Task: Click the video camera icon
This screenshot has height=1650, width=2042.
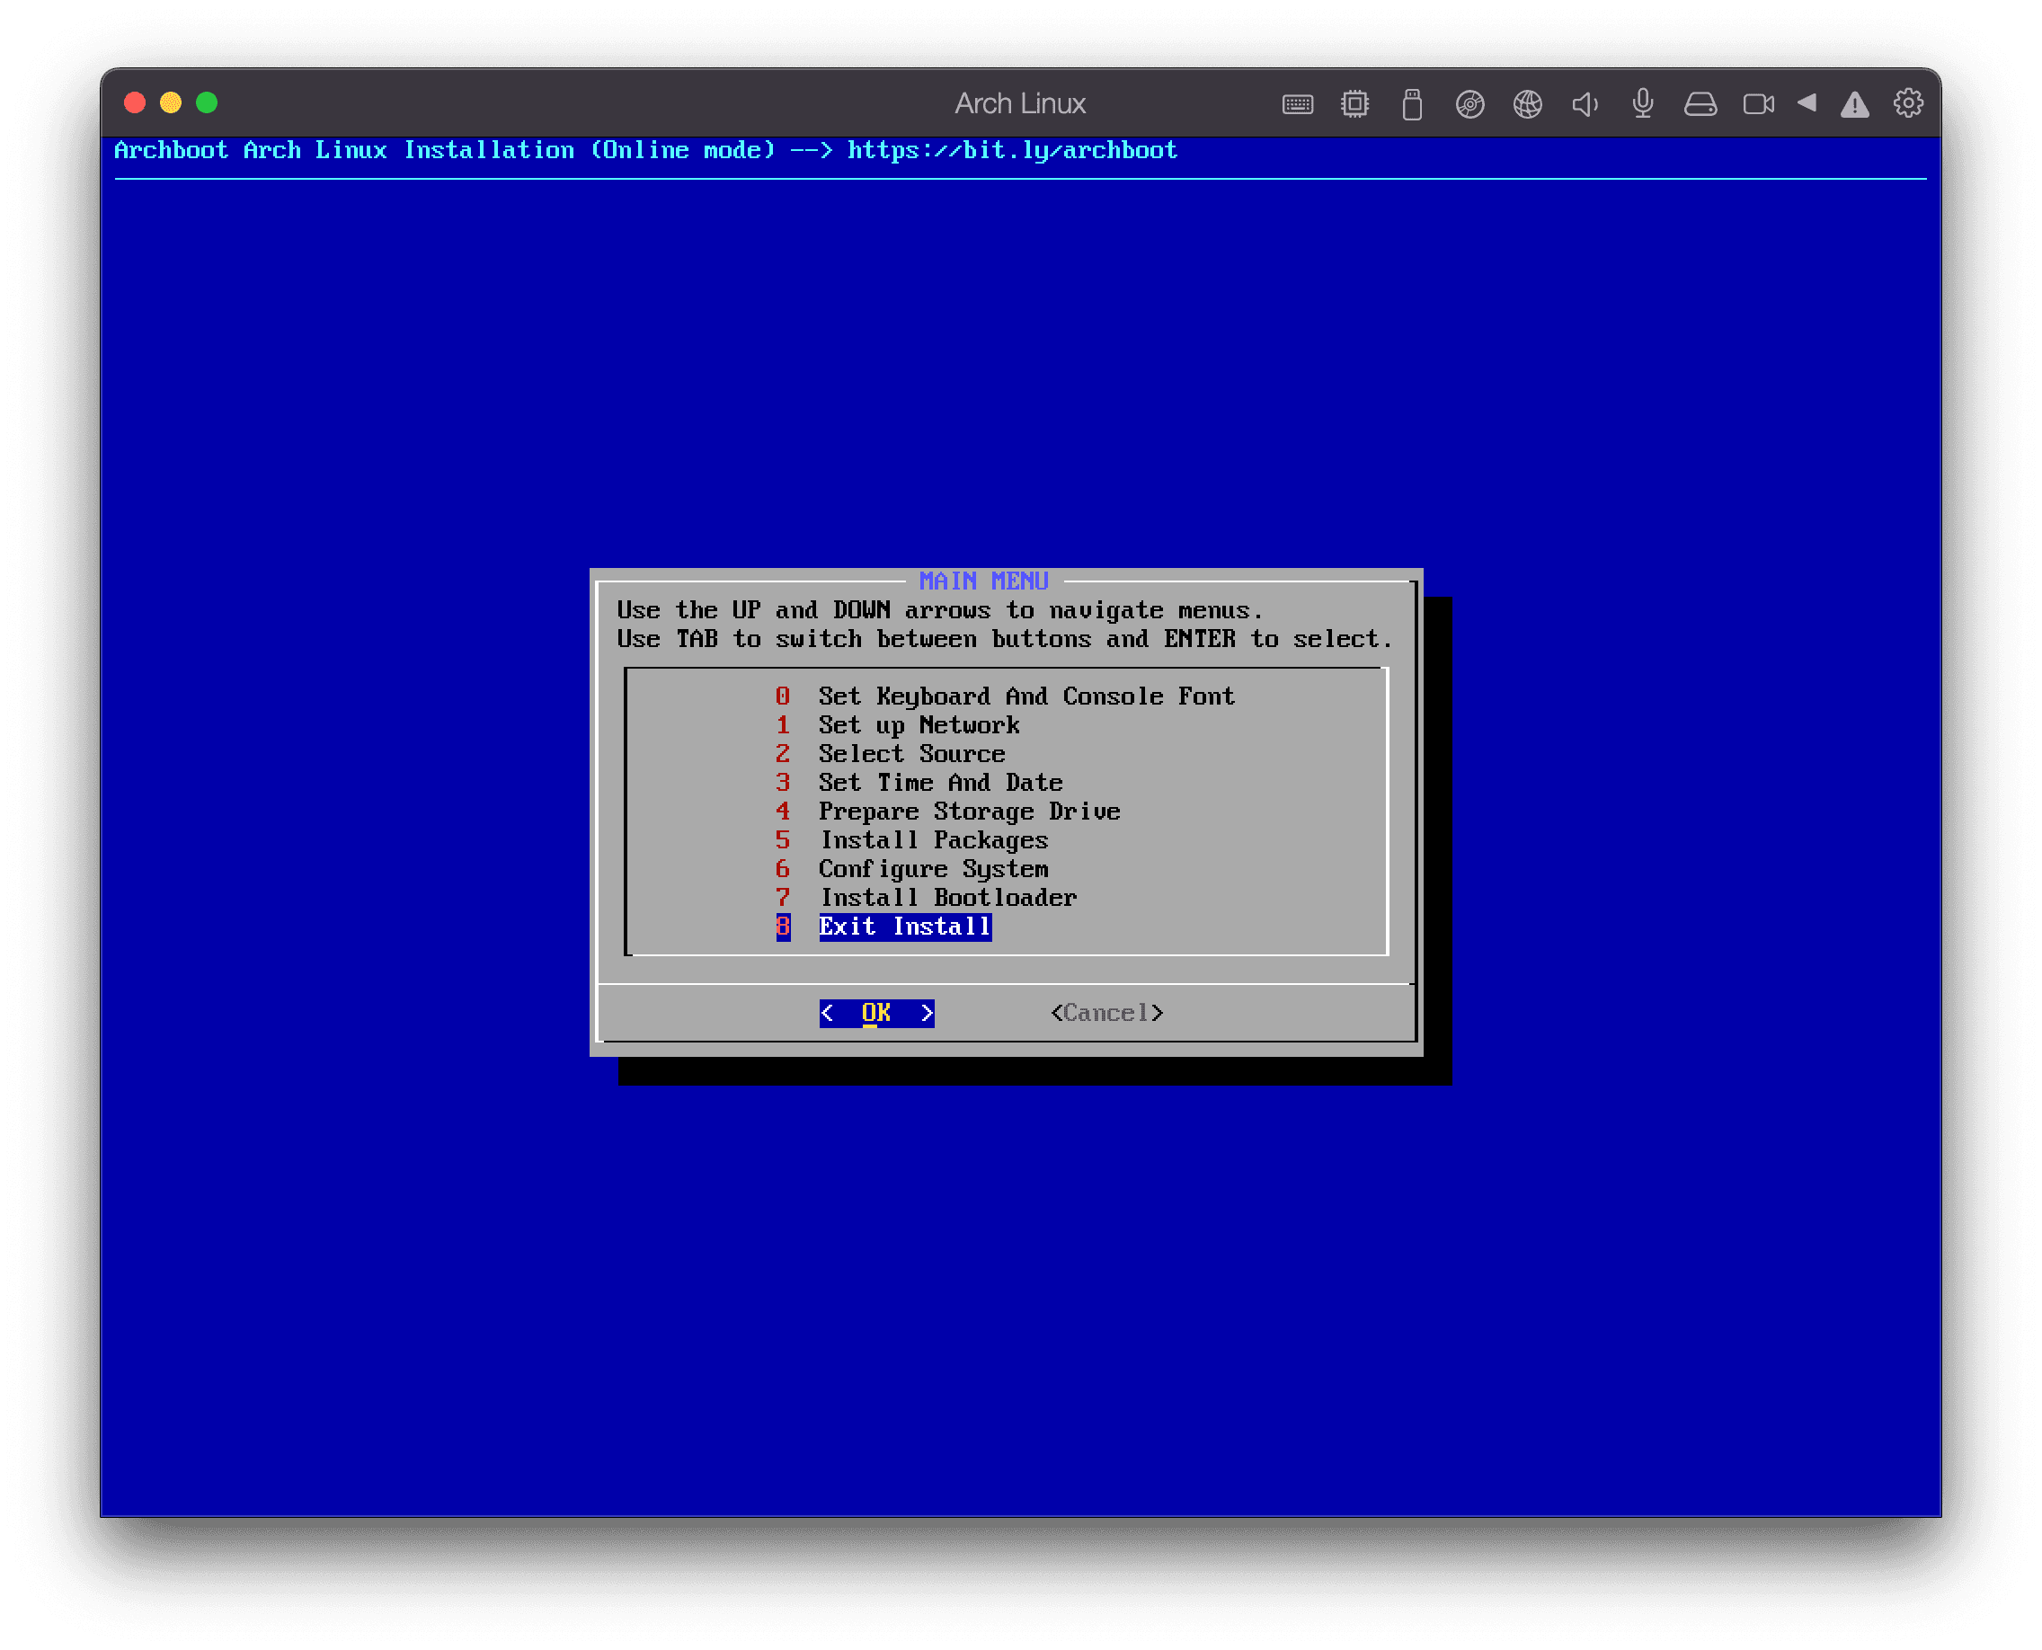Action: coord(1758,103)
